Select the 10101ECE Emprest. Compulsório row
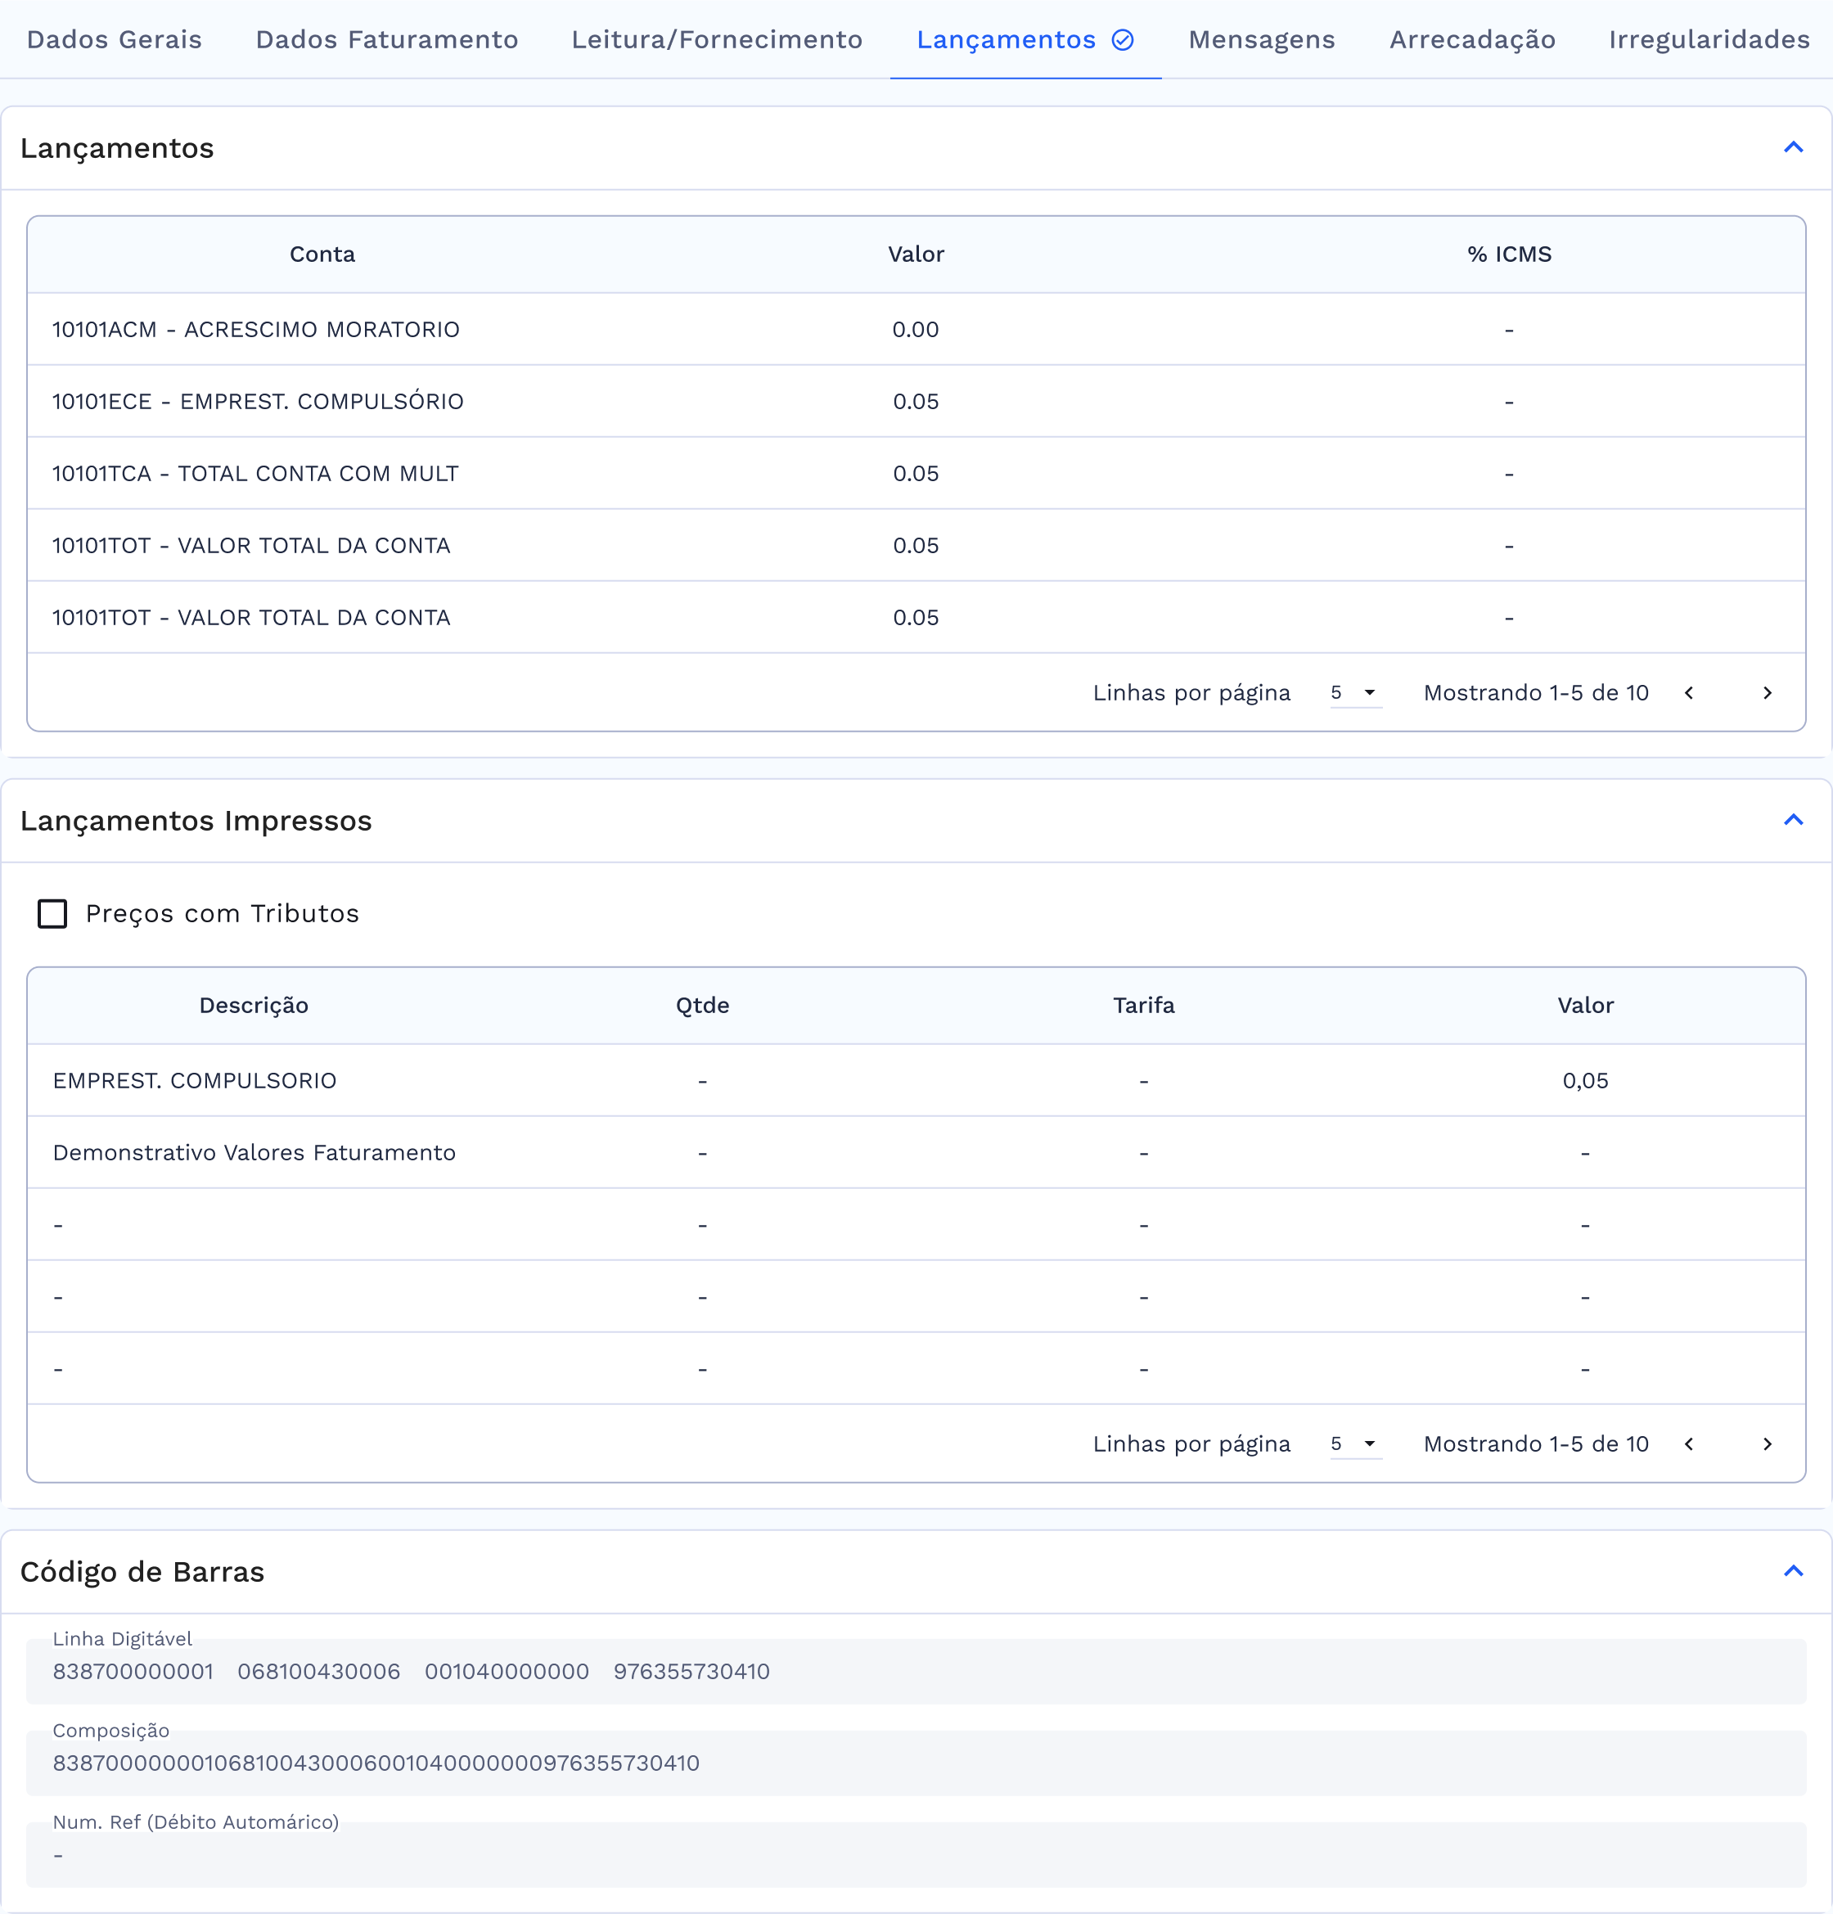Image resolution: width=1833 pixels, height=1914 pixels. [258, 401]
